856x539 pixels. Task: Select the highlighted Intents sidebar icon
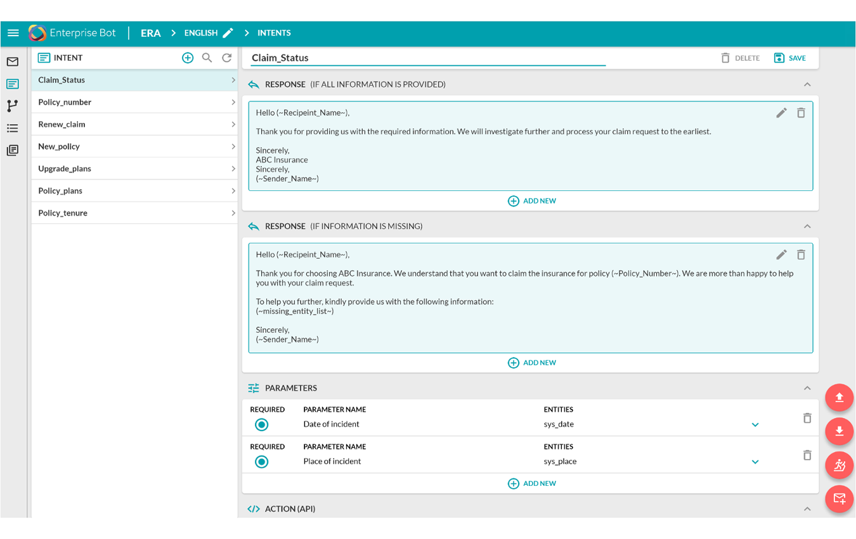coord(13,84)
